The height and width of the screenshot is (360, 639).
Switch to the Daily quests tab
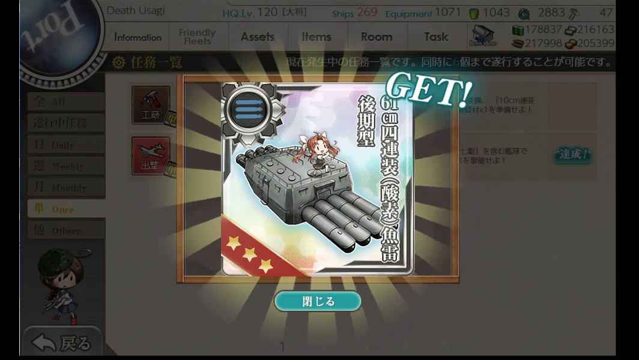pos(67,145)
